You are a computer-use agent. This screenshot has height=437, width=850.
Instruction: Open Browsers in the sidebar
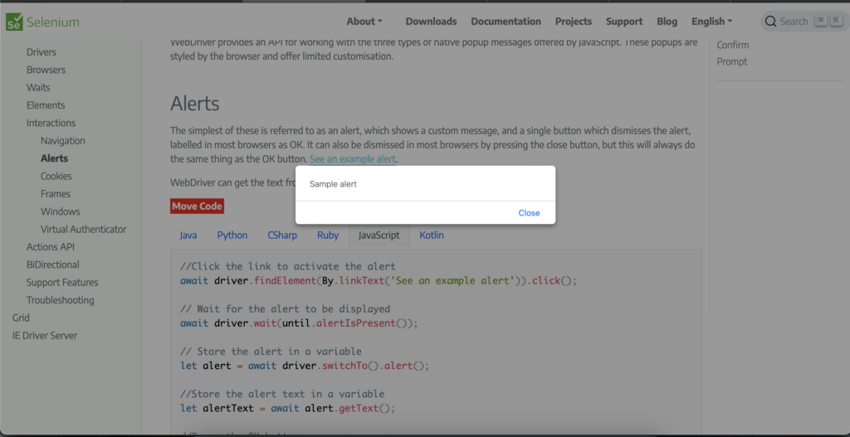pyautogui.click(x=46, y=70)
